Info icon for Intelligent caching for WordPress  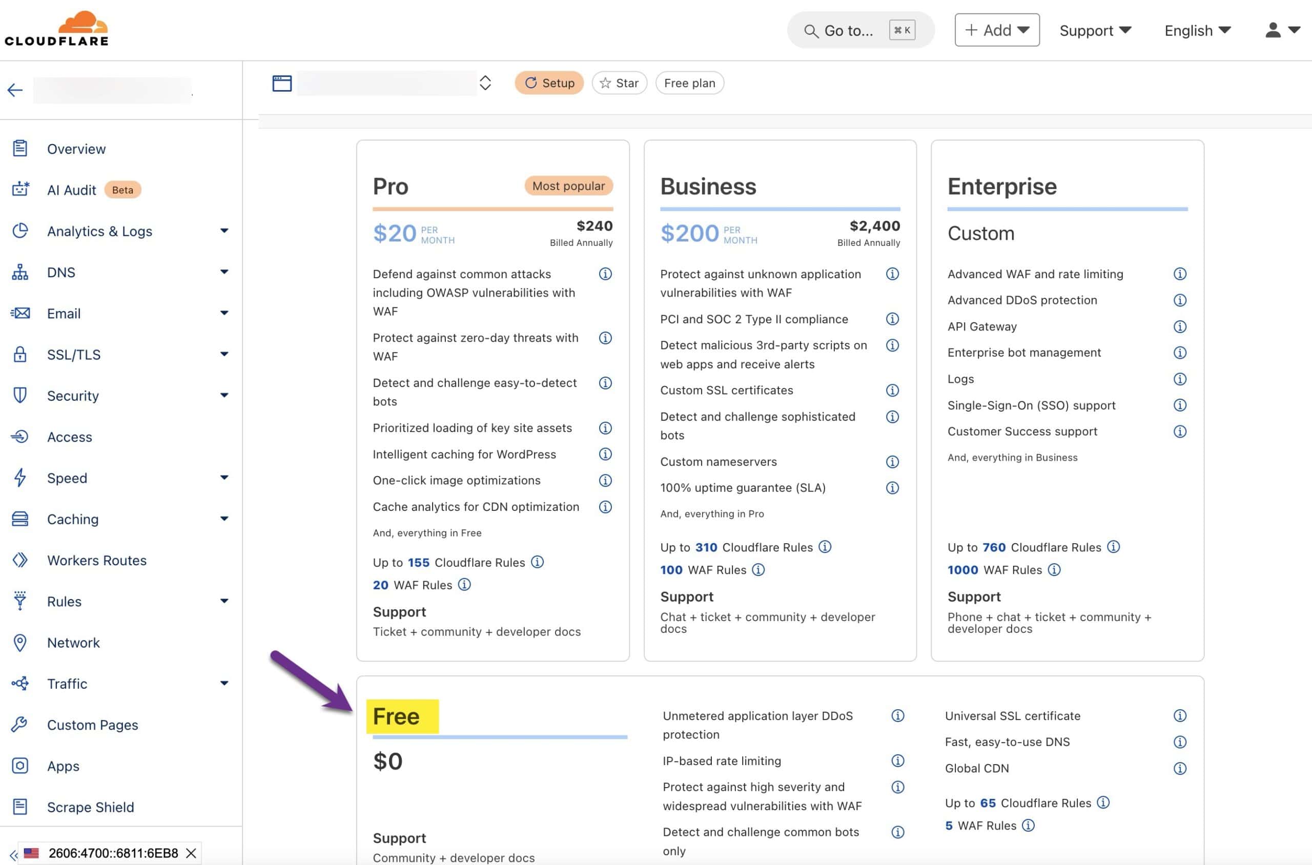tap(605, 454)
